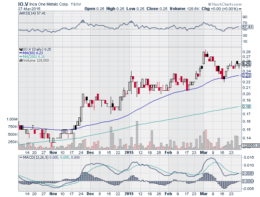This screenshot has height=197, width=260.
Task: Click the 750K volume axis label
Action: [13, 127]
